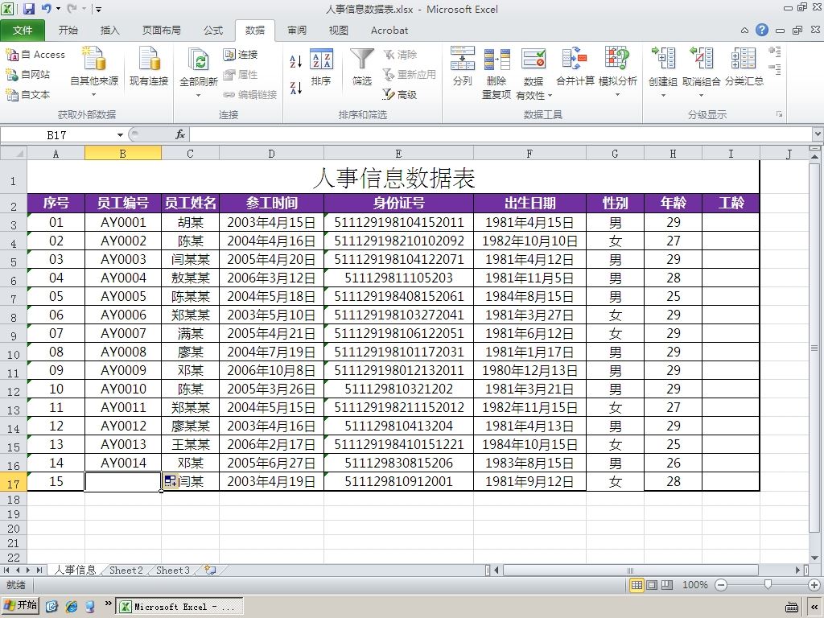The height and width of the screenshot is (618, 824).
Task: Click Text to Columns (分列)
Action: pyautogui.click(x=463, y=67)
